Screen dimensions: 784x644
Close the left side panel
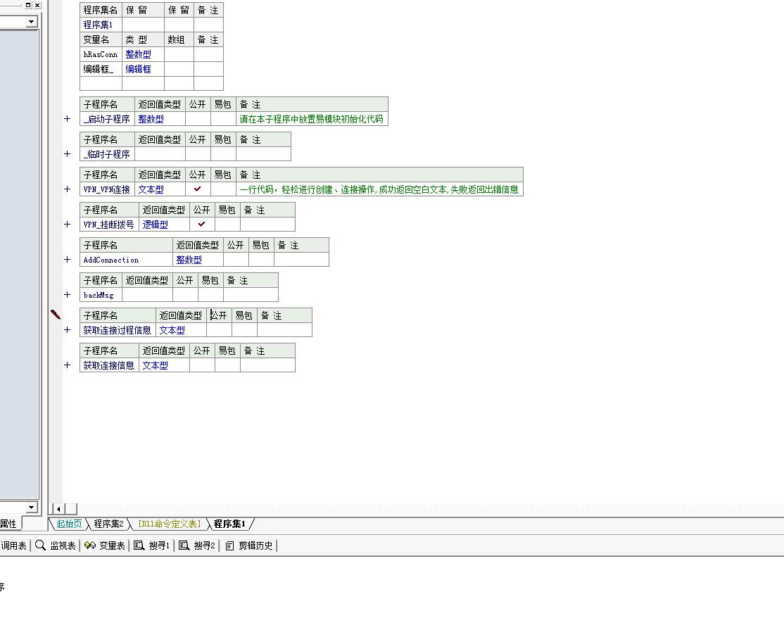pyautogui.click(x=37, y=5)
